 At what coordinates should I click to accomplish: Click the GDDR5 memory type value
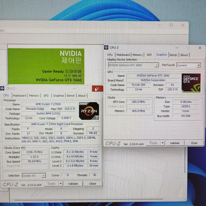[x=186, y=106]
